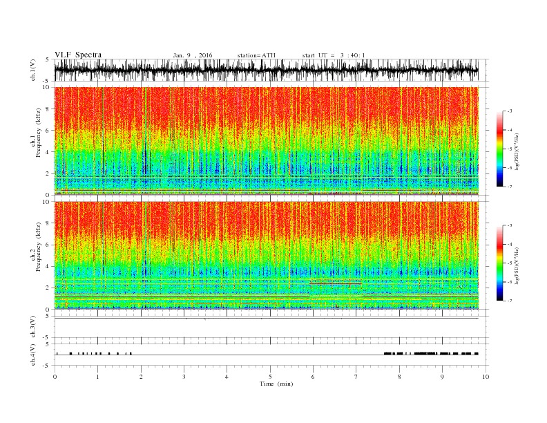Viewport: 547px width, 423px height.
Task: Click the ch.1 voltage waveform trace
Action: (266, 70)
